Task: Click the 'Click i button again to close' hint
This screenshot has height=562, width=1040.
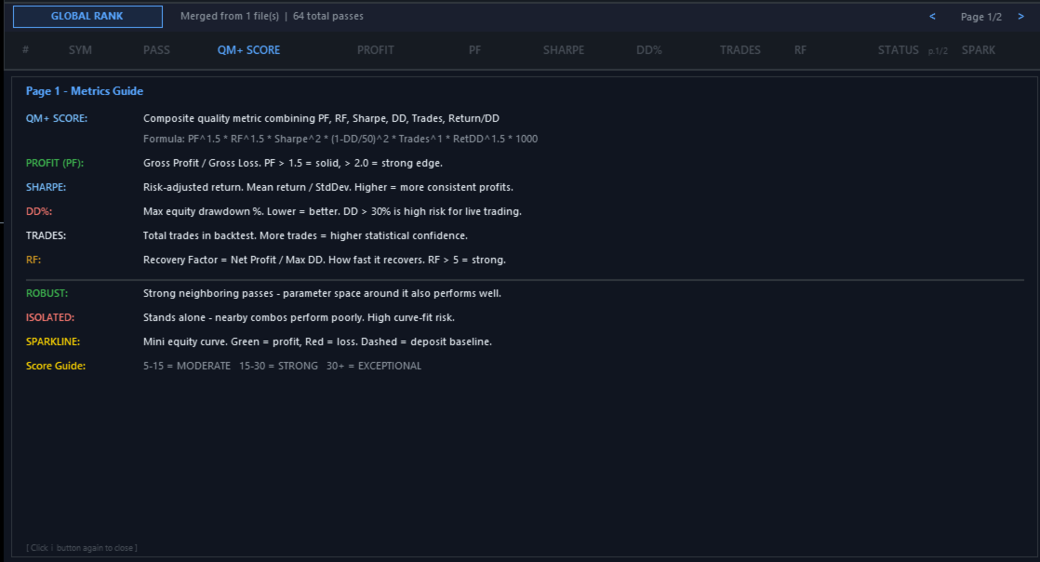Action: (x=82, y=547)
